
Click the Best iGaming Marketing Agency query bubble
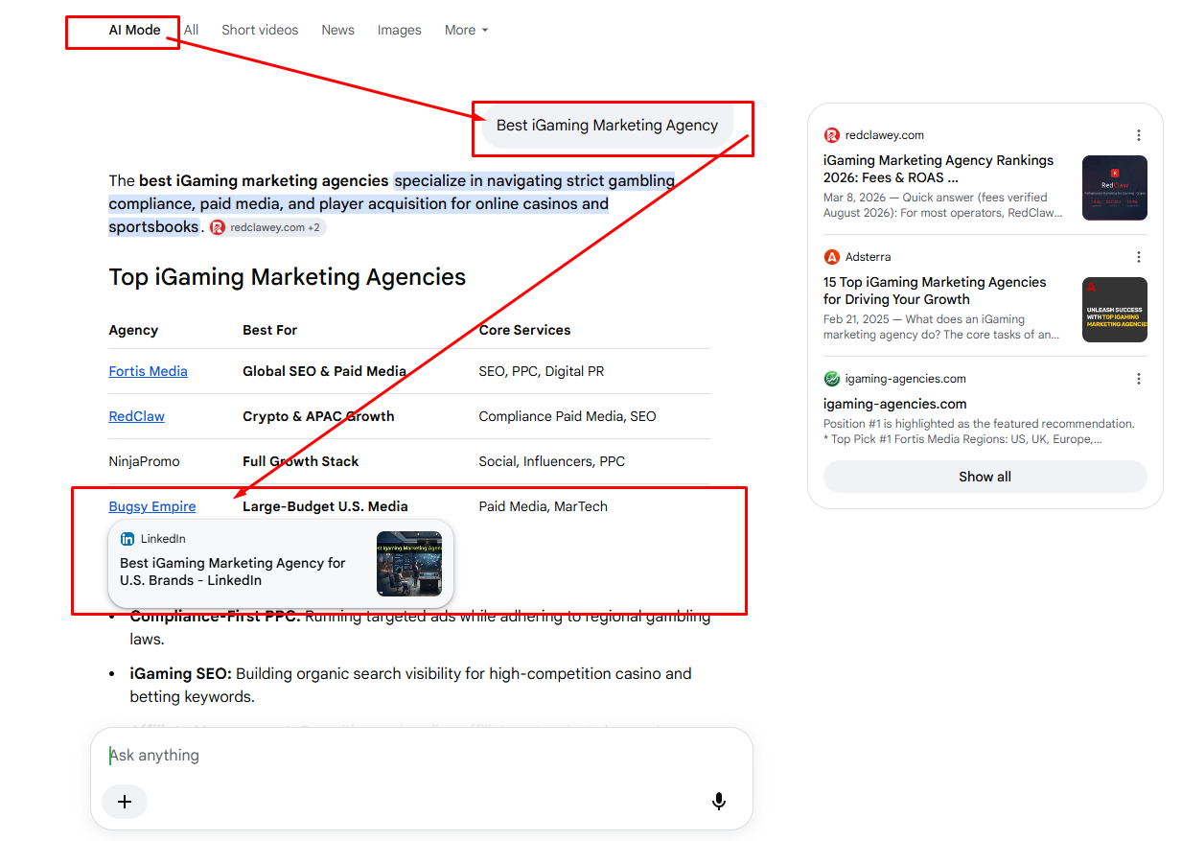click(607, 126)
